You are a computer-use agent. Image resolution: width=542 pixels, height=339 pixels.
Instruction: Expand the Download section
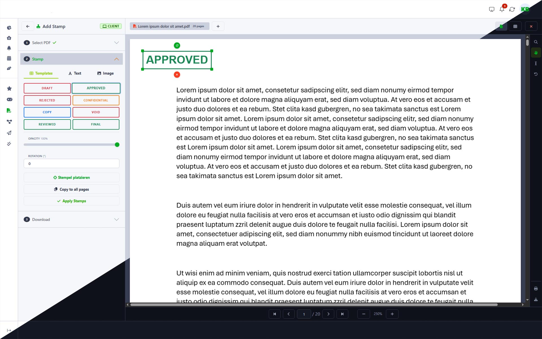tap(116, 220)
